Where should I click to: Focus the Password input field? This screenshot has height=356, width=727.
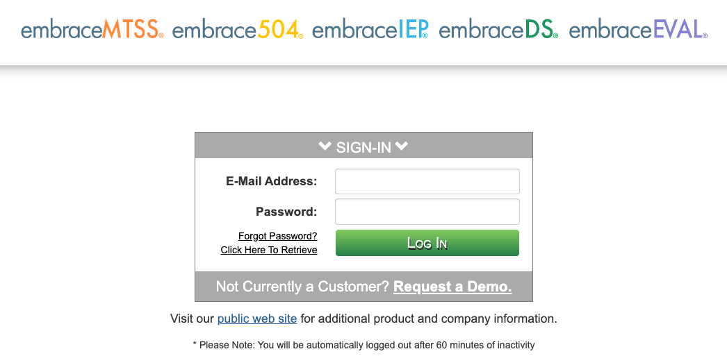(427, 212)
